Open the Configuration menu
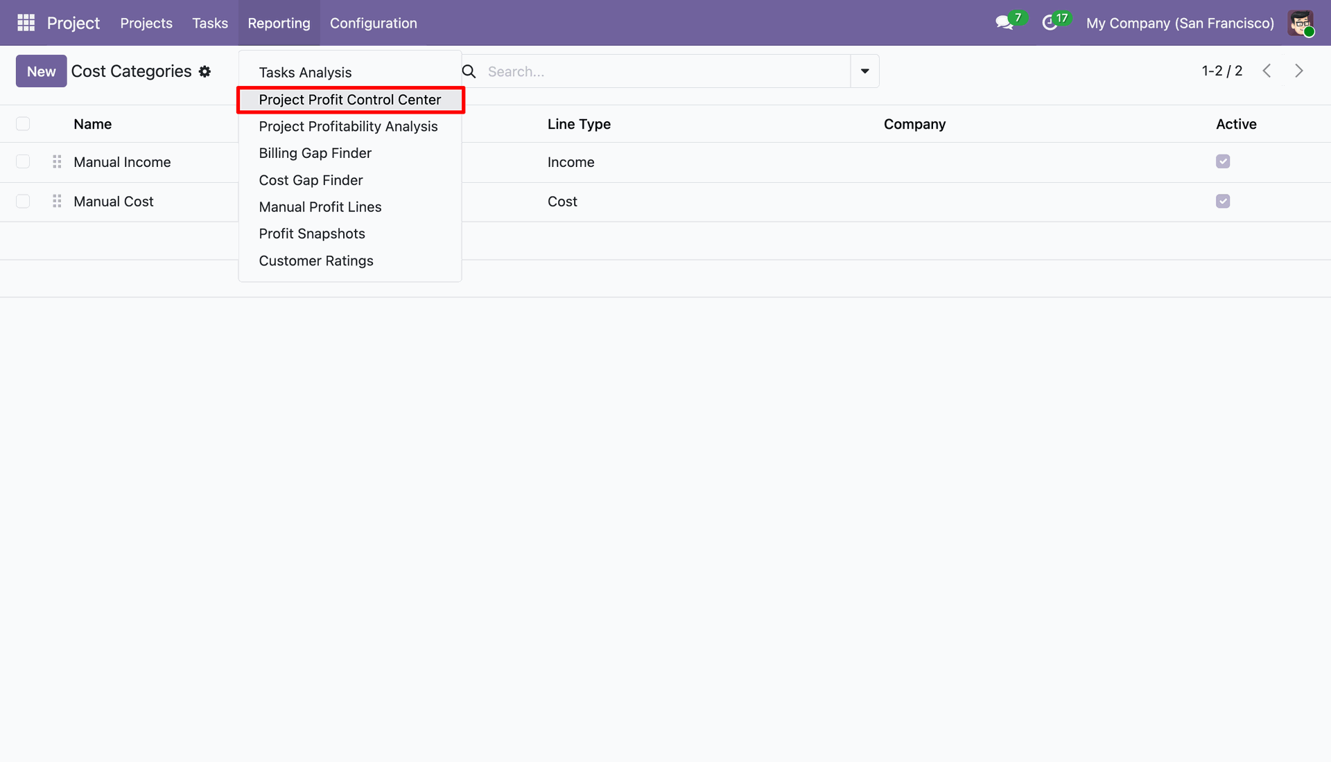Screen dimensions: 1331x762 point(374,23)
